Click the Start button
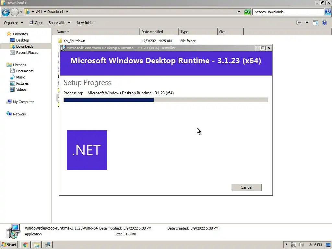The image size is (332, 249). pyautogui.click(x=9, y=245)
